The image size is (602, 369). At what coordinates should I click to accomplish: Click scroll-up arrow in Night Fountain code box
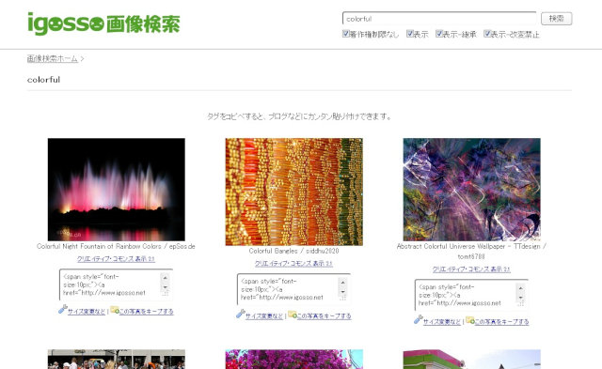click(166, 277)
